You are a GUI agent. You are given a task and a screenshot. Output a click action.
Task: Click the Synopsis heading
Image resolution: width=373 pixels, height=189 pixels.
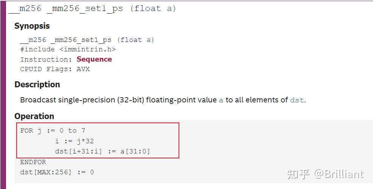pyautogui.click(x=32, y=26)
